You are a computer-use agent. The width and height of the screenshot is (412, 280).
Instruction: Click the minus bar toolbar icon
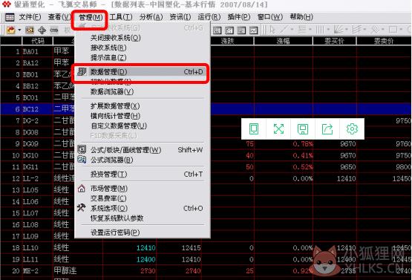point(54,30)
